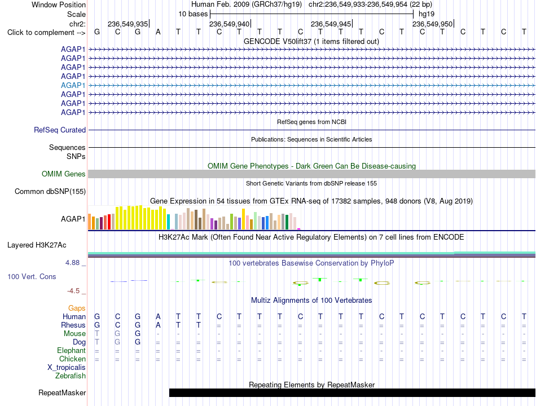Screen dimensions: 536x406
Task: Click the 'Window Position' label
Action: point(59,5)
